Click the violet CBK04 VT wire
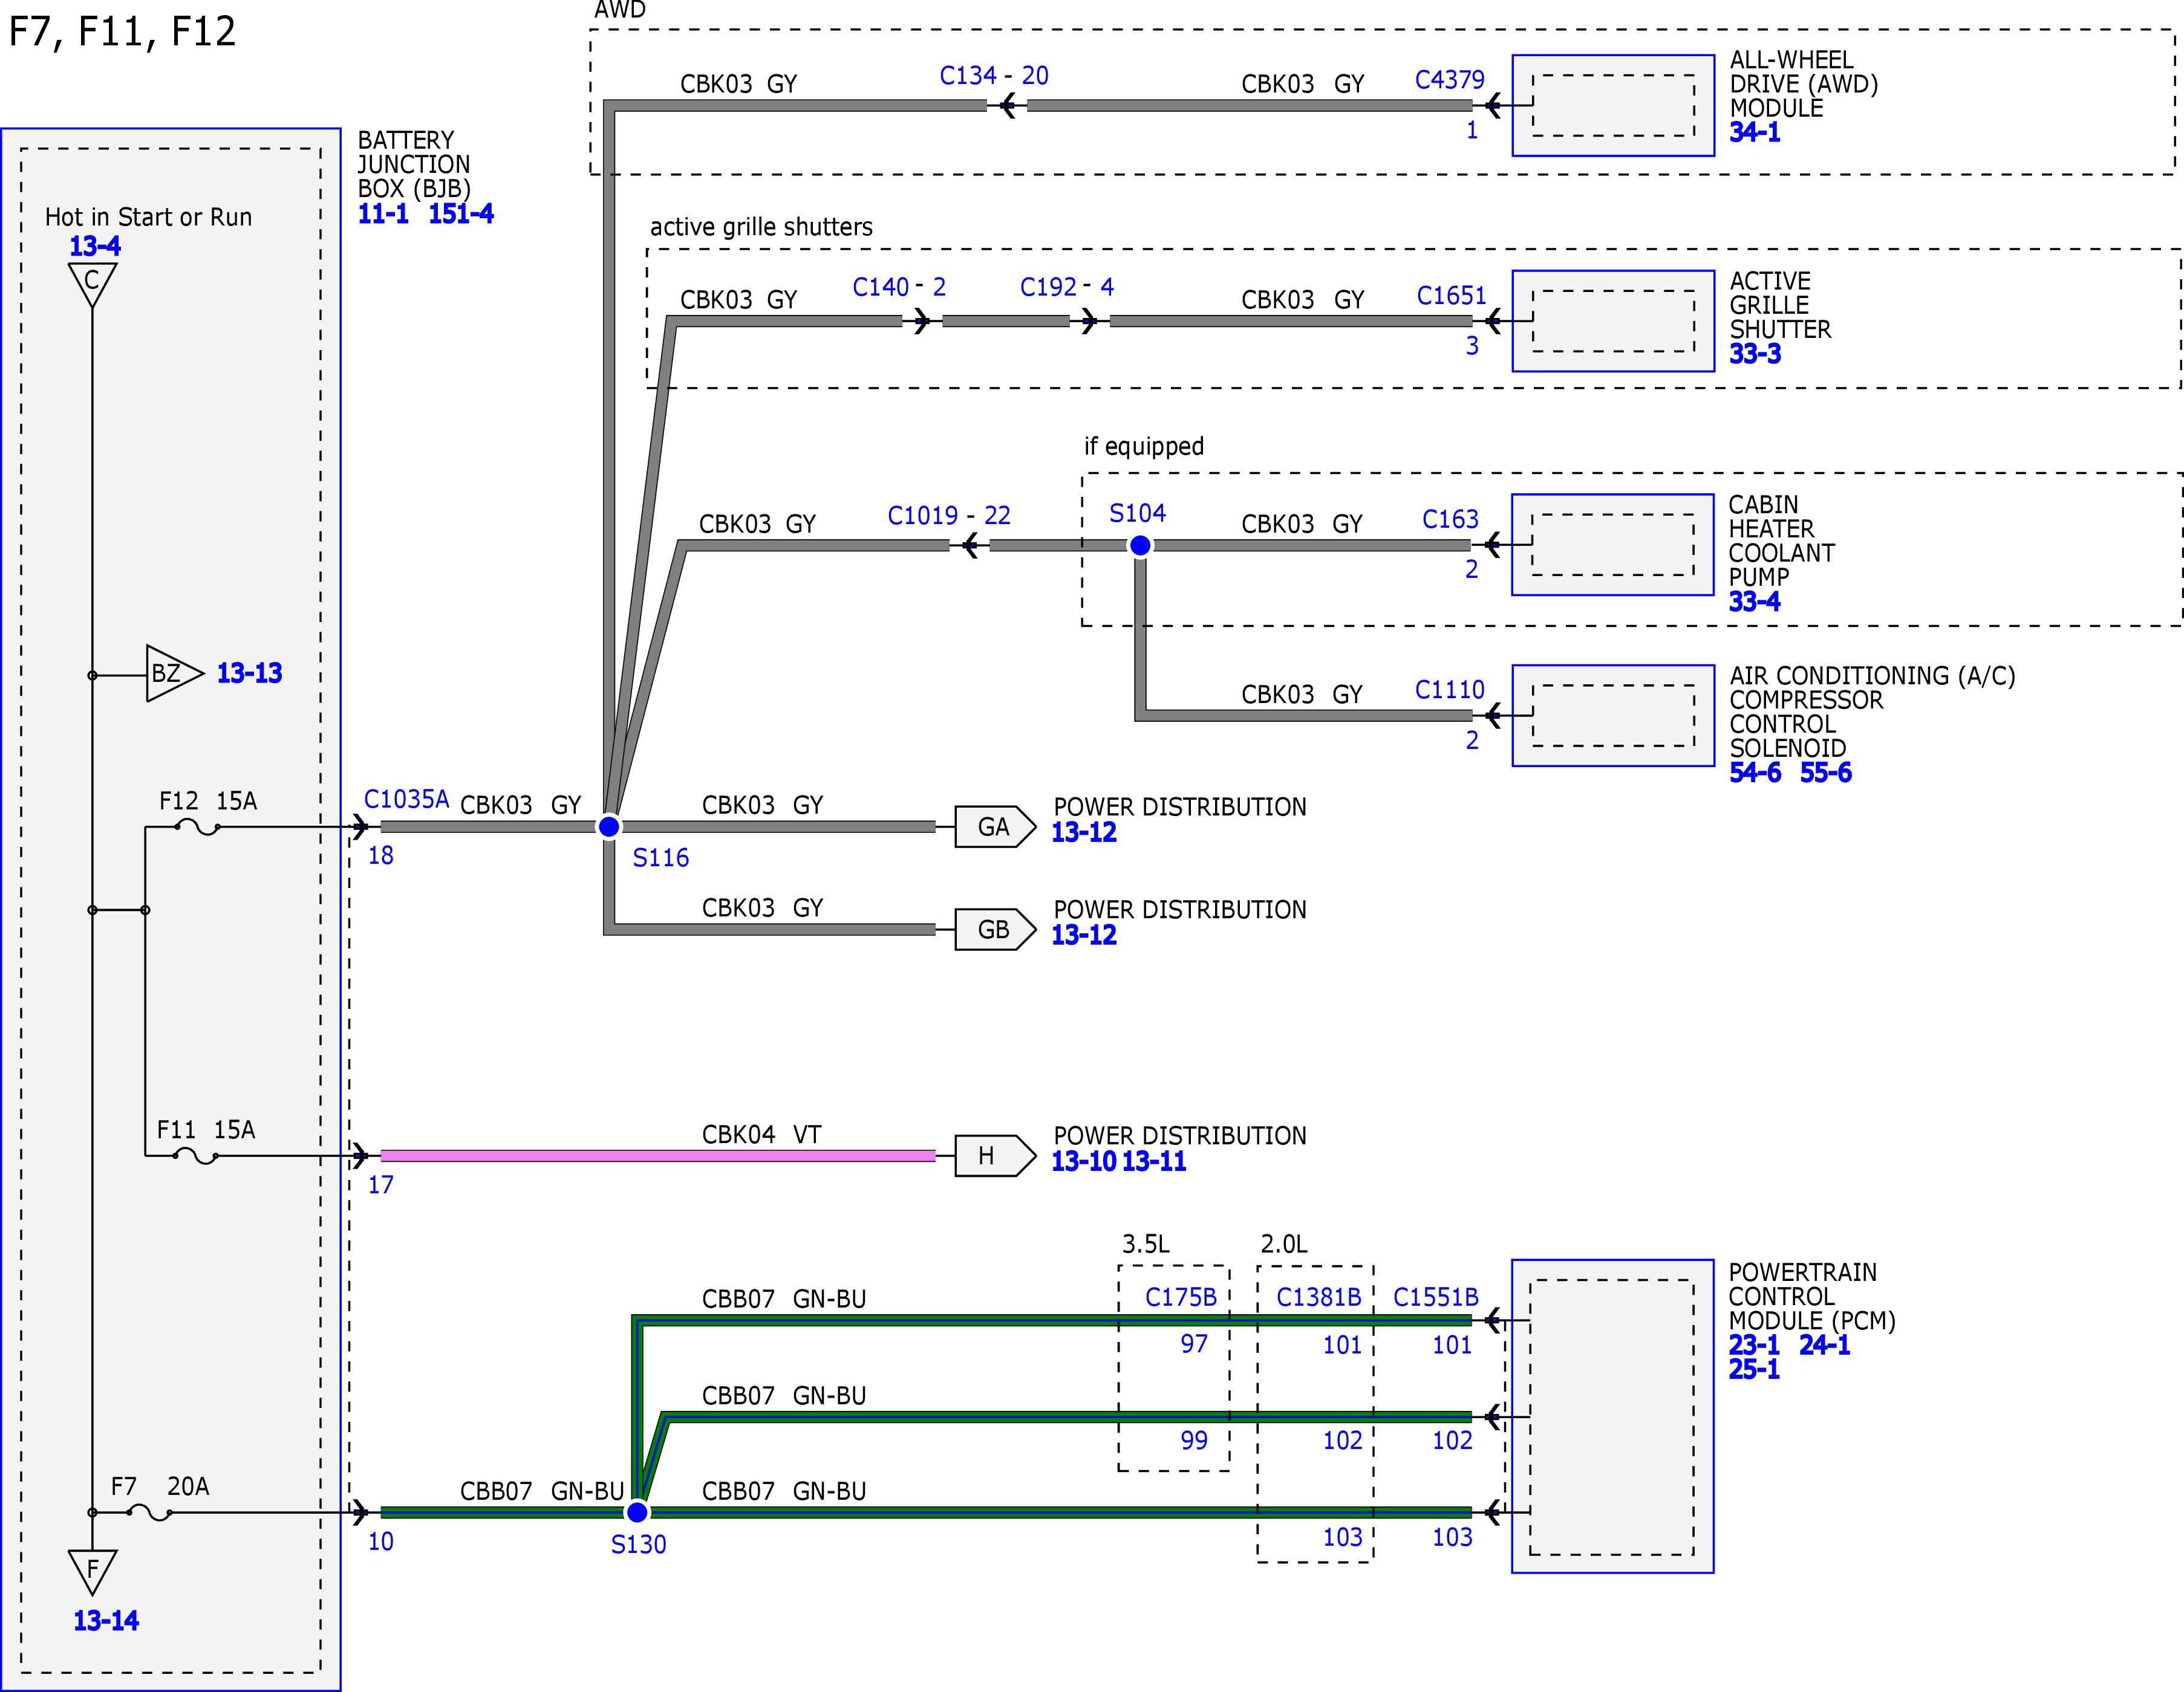The image size is (2184, 1692). pos(658,1155)
